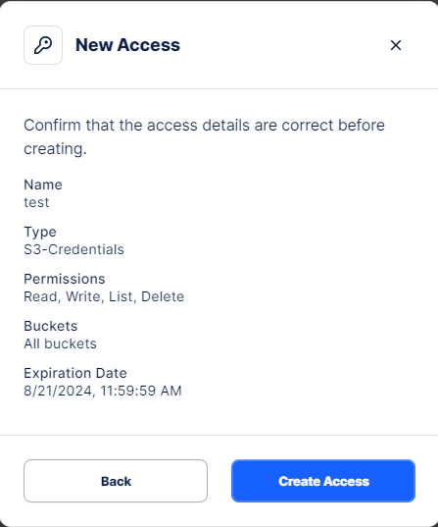Click the word Delete in permissions
The height and width of the screenshot is (527, 438).
[163, 296]
